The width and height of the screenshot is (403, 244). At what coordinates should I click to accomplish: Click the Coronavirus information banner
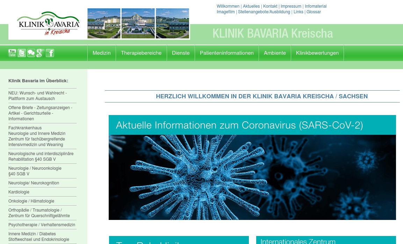[x=252, y=167]
